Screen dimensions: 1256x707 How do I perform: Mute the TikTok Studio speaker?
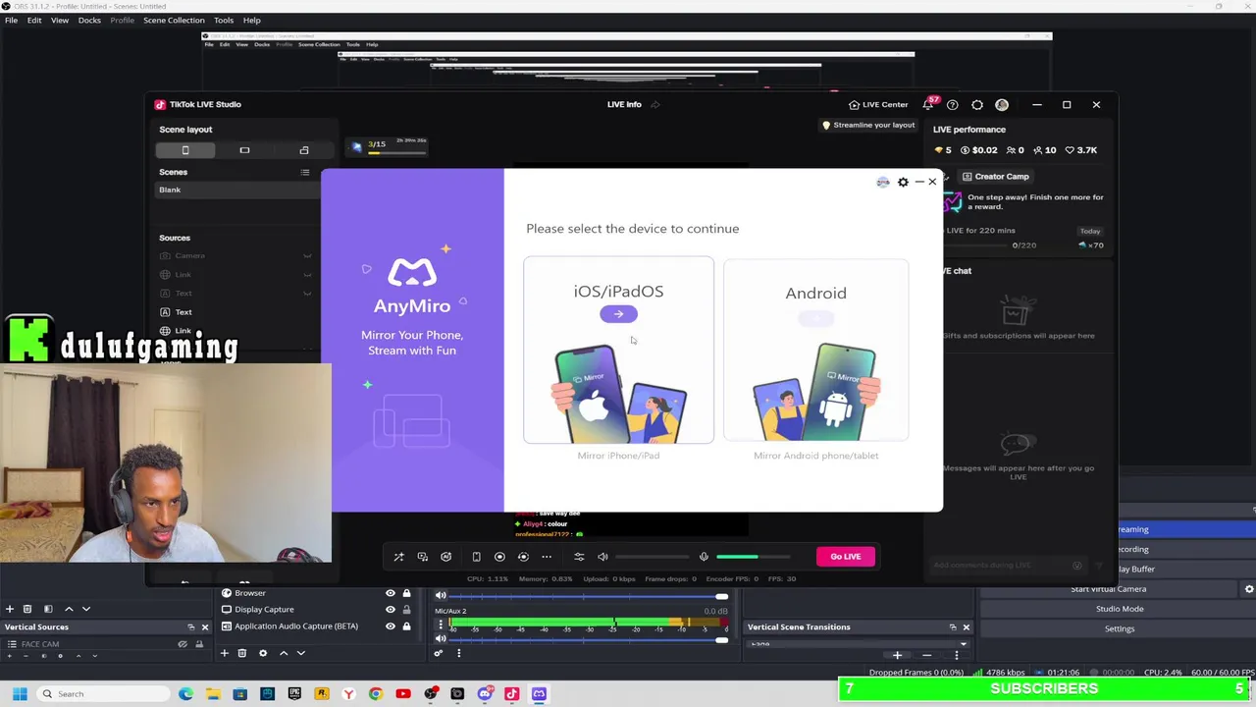coord(602,557)
